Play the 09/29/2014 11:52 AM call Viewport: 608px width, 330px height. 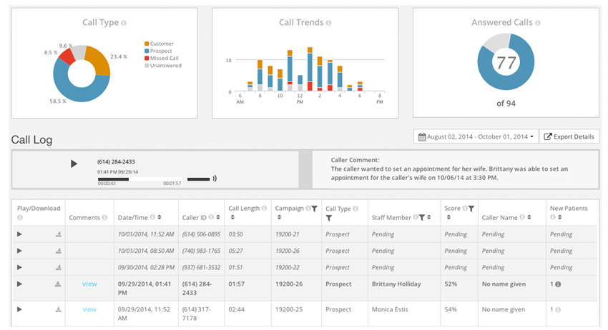point(19,309)
